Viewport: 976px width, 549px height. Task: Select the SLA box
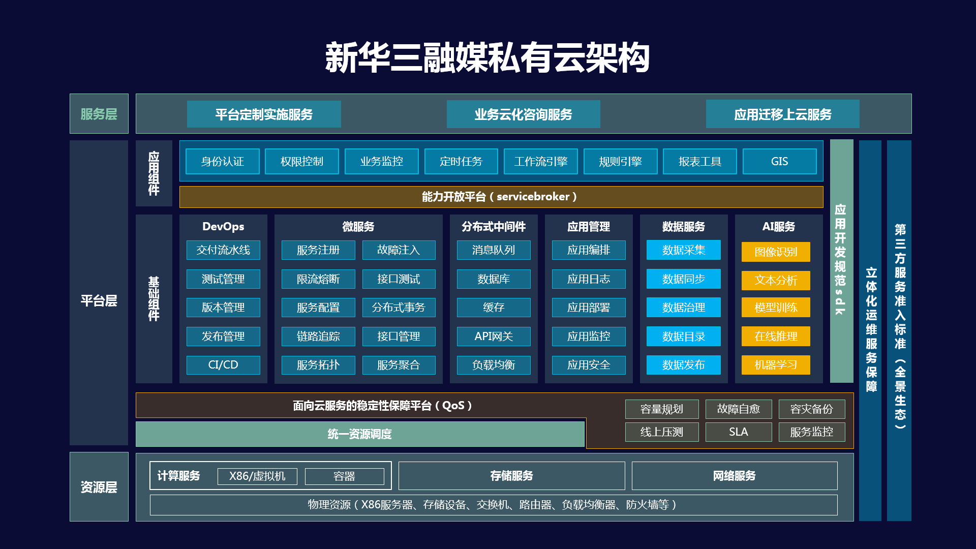coord(739,432)
